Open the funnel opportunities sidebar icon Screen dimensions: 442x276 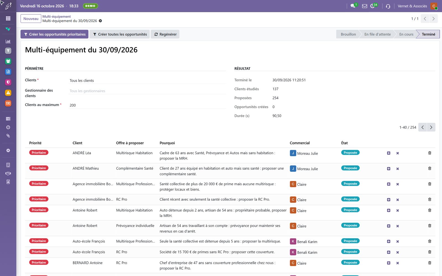point(8,51)
